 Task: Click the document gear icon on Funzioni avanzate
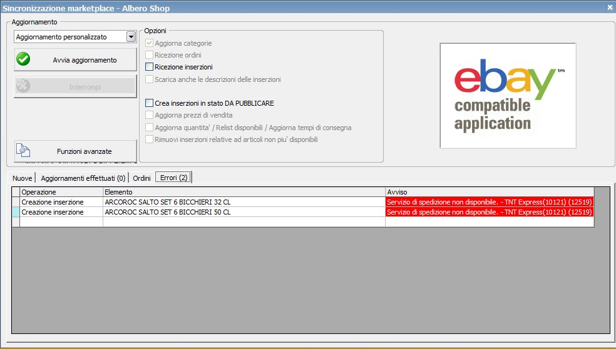(23, 150)
